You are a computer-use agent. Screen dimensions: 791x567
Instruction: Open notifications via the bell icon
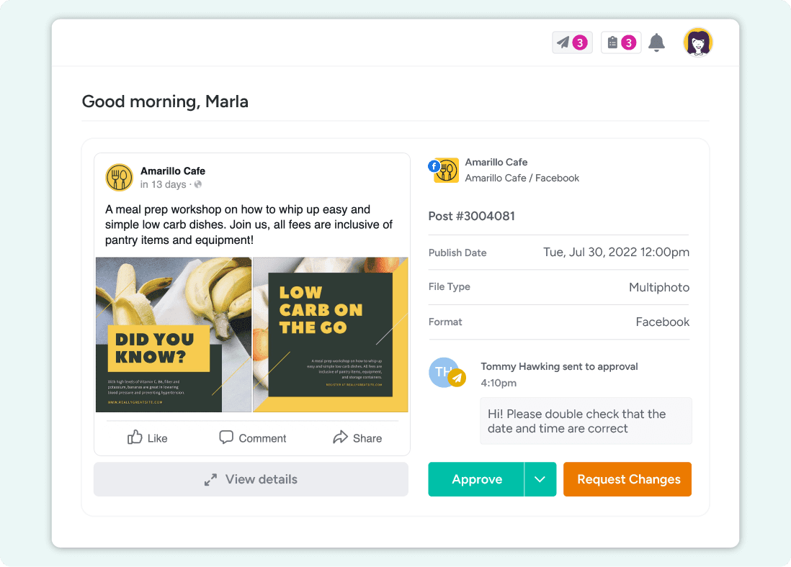coord(656,42)
